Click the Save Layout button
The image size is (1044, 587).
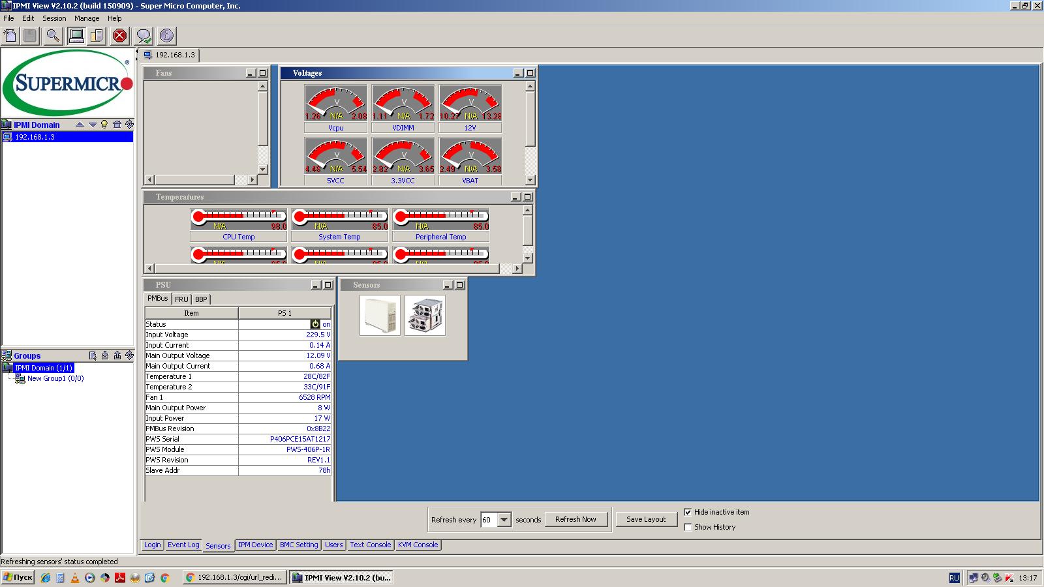click(646, 519)
